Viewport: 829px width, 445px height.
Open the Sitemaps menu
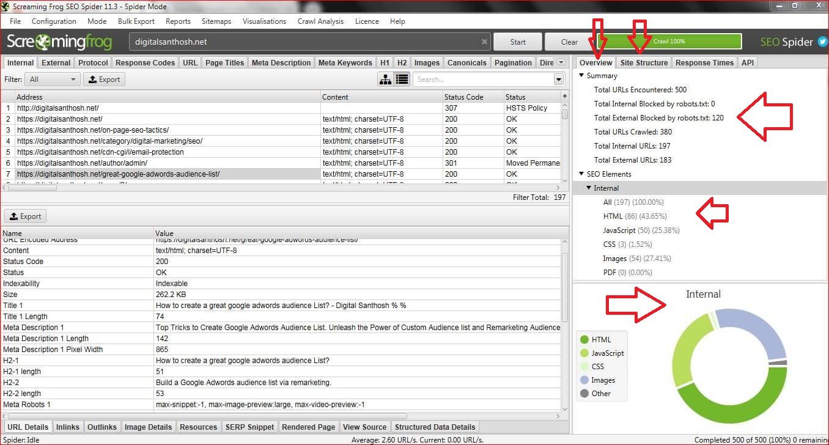(216, 21)
